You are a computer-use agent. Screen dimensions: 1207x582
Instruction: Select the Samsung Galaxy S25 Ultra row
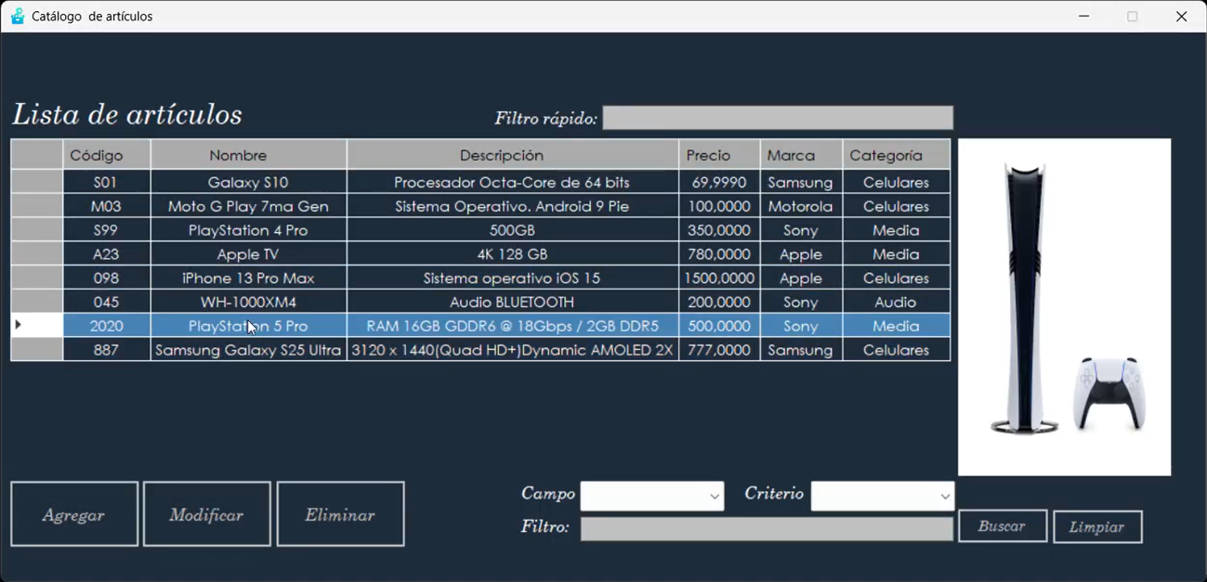pos(246,350)
